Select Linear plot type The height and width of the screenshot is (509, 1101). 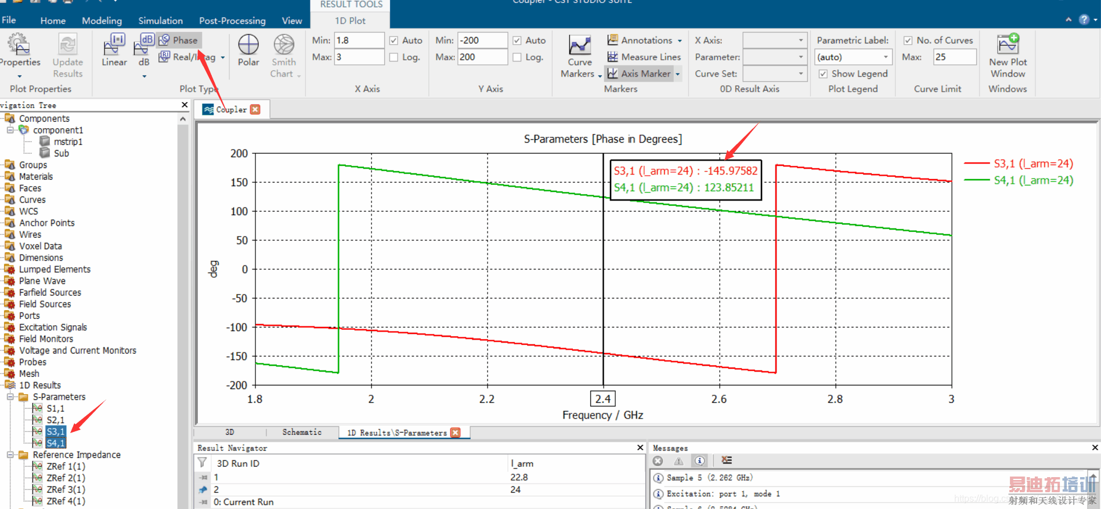click(x=114, y=50)
